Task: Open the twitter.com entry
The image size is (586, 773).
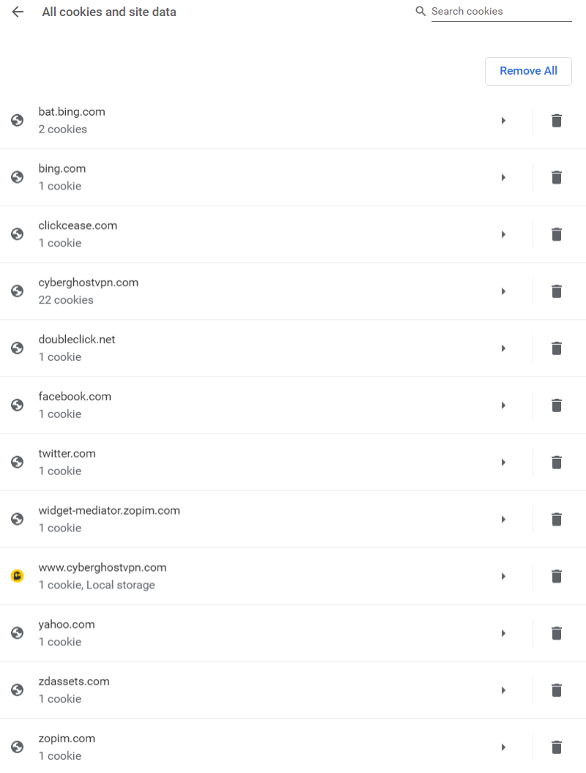Action: coord(267,463)
